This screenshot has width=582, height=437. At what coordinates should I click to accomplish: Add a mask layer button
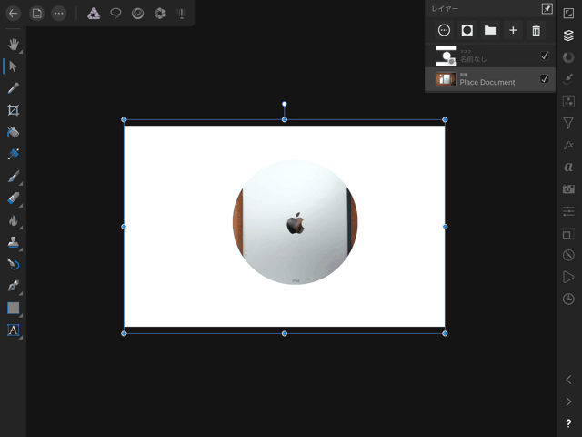click(x=467, y=30)
